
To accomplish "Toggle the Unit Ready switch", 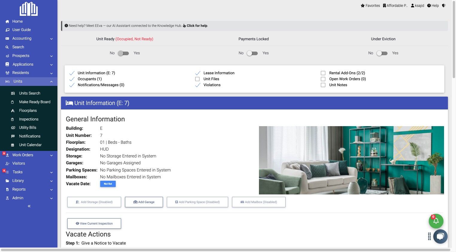I will click(123, 53).
